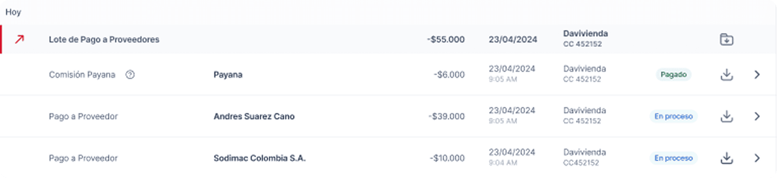This screenshot has height=178, width=777.
Task: Click the Comisión Payana label
Action: tap(82, 75)
